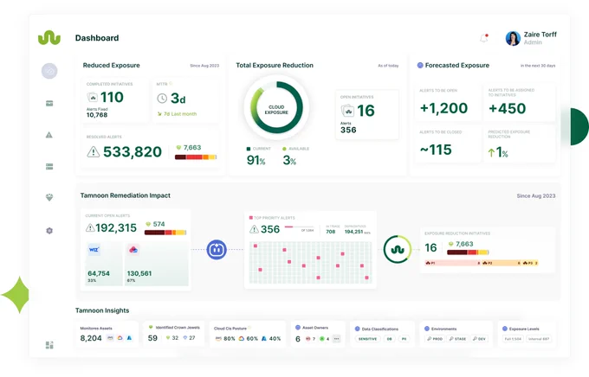Screen dimensions: 589x377
Task: Click the Azure icon under Monitored Assets
Action: [129, 338]
